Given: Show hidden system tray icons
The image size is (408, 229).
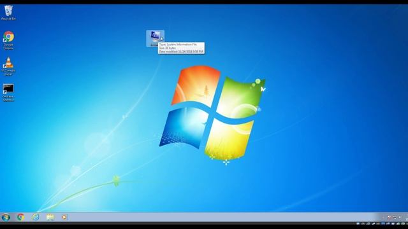Looking at the screenshot, I should point(383,218).
